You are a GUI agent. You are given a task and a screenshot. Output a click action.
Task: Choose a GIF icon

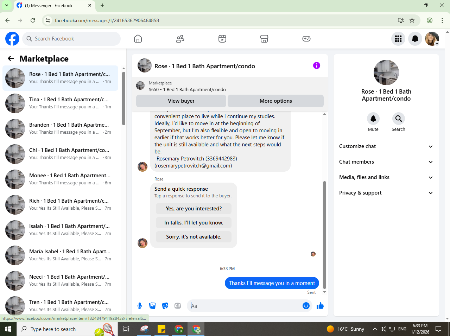(x=178, y=306)
